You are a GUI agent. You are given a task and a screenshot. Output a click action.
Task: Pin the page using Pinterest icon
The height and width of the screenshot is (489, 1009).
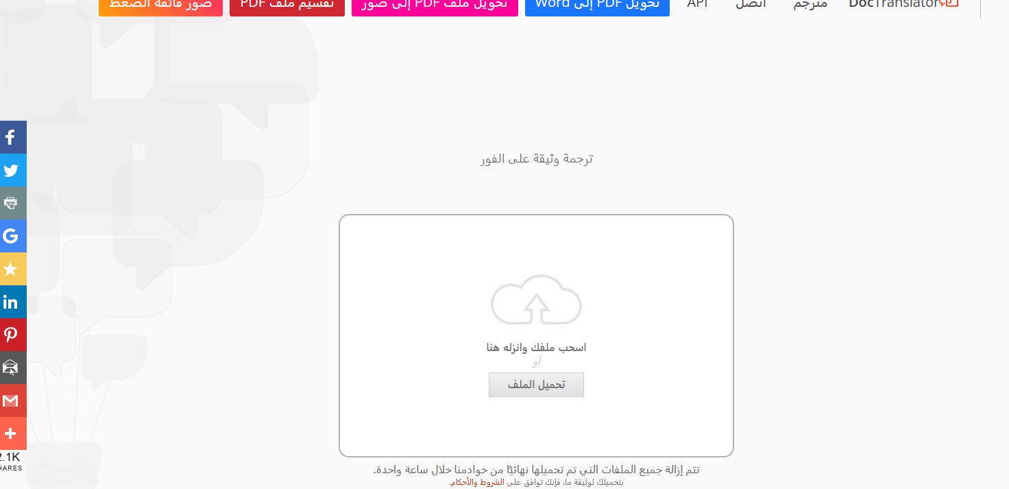coord(13,335)
